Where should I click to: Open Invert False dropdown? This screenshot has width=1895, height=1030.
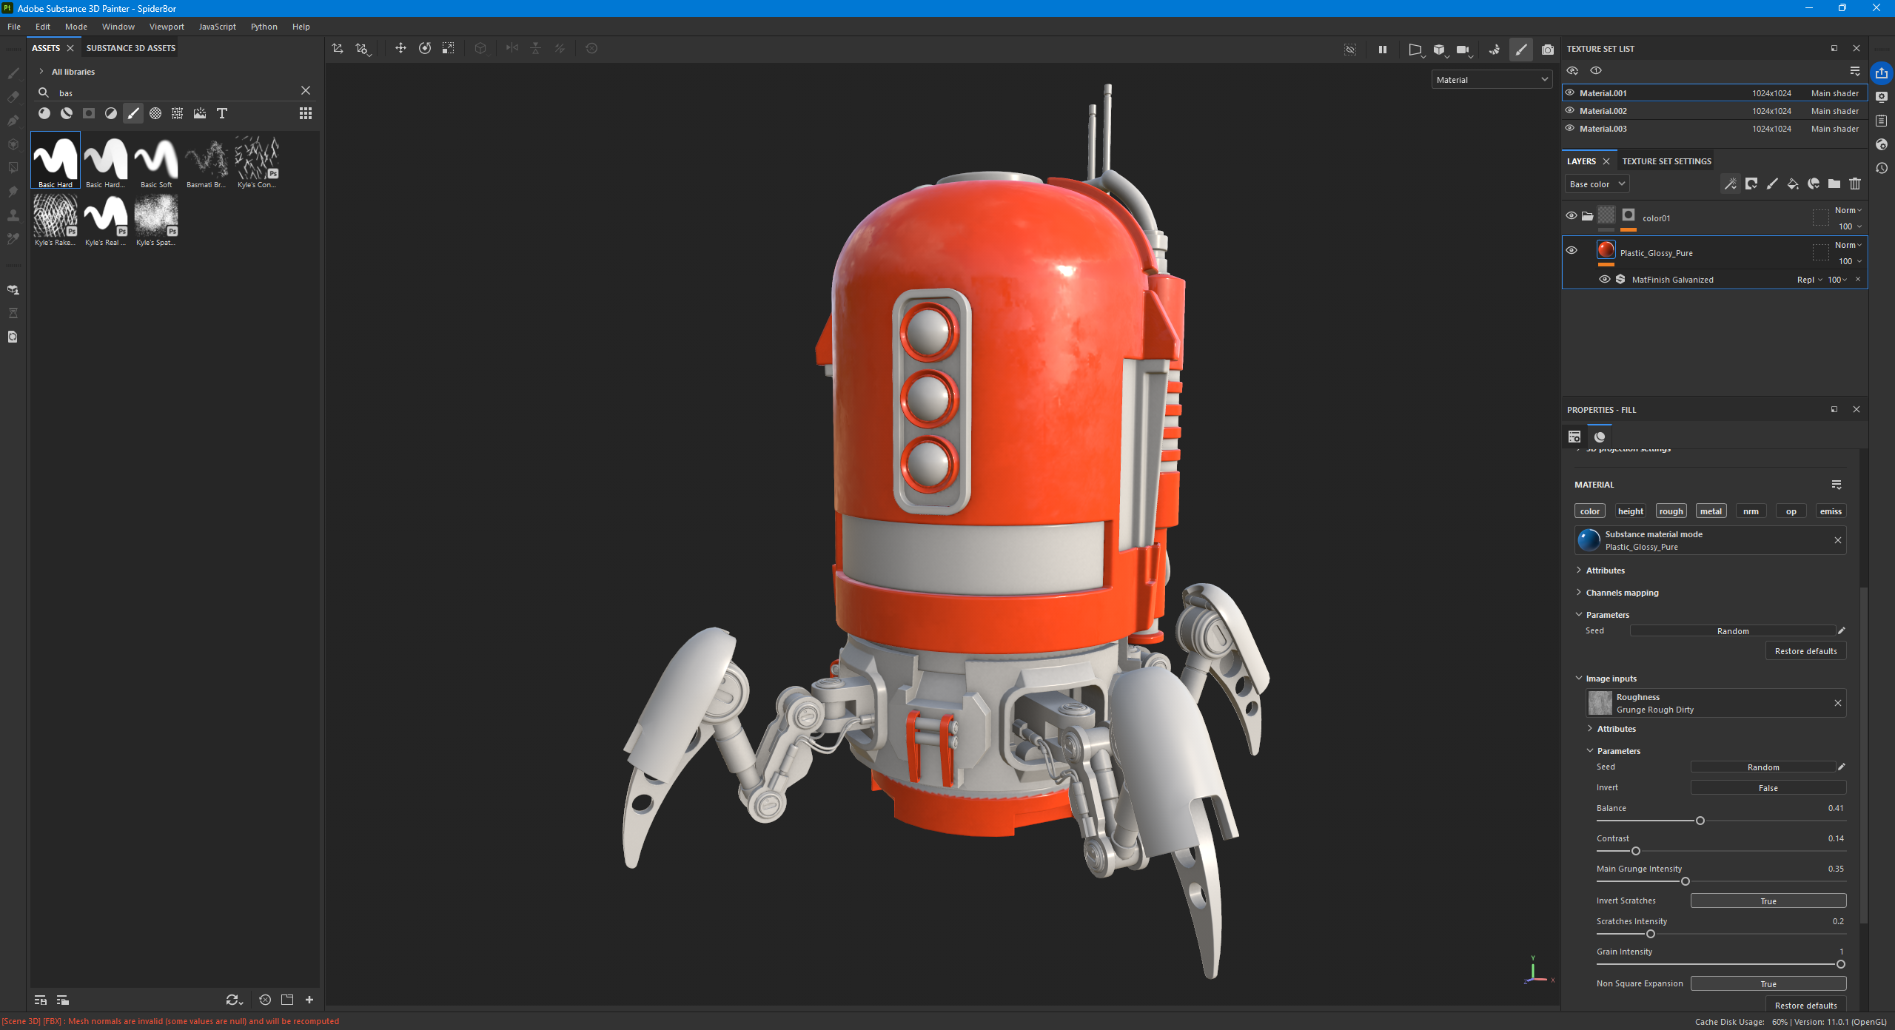pyautogui.click(x=1768, y=788)
